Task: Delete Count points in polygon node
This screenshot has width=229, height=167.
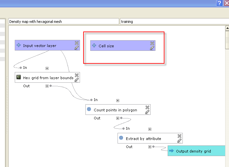Action: (x=147, y=107)
